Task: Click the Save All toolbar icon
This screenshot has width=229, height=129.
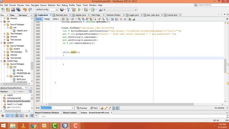Action: click(18, 10)
